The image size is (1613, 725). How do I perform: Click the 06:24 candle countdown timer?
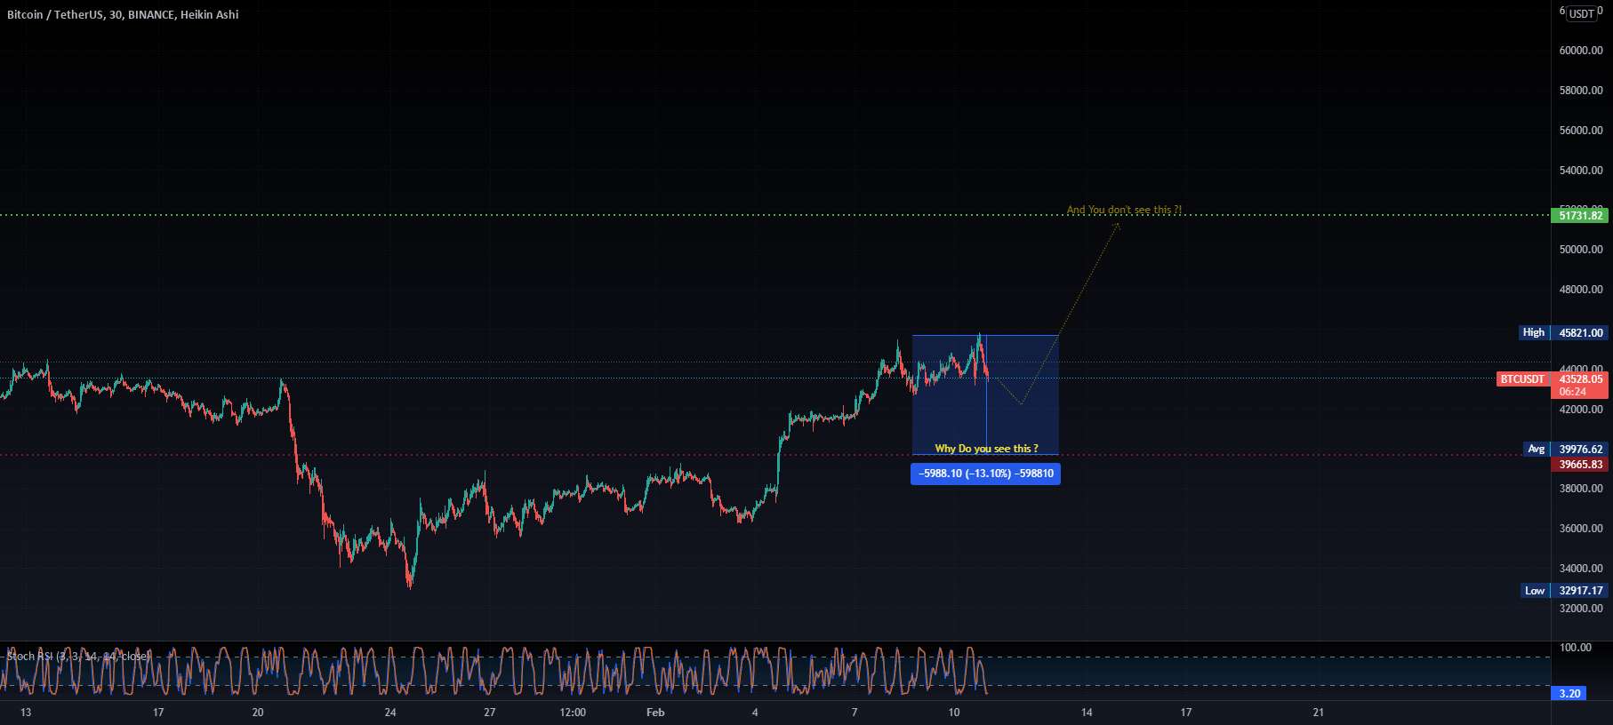tap(1572, 392)
